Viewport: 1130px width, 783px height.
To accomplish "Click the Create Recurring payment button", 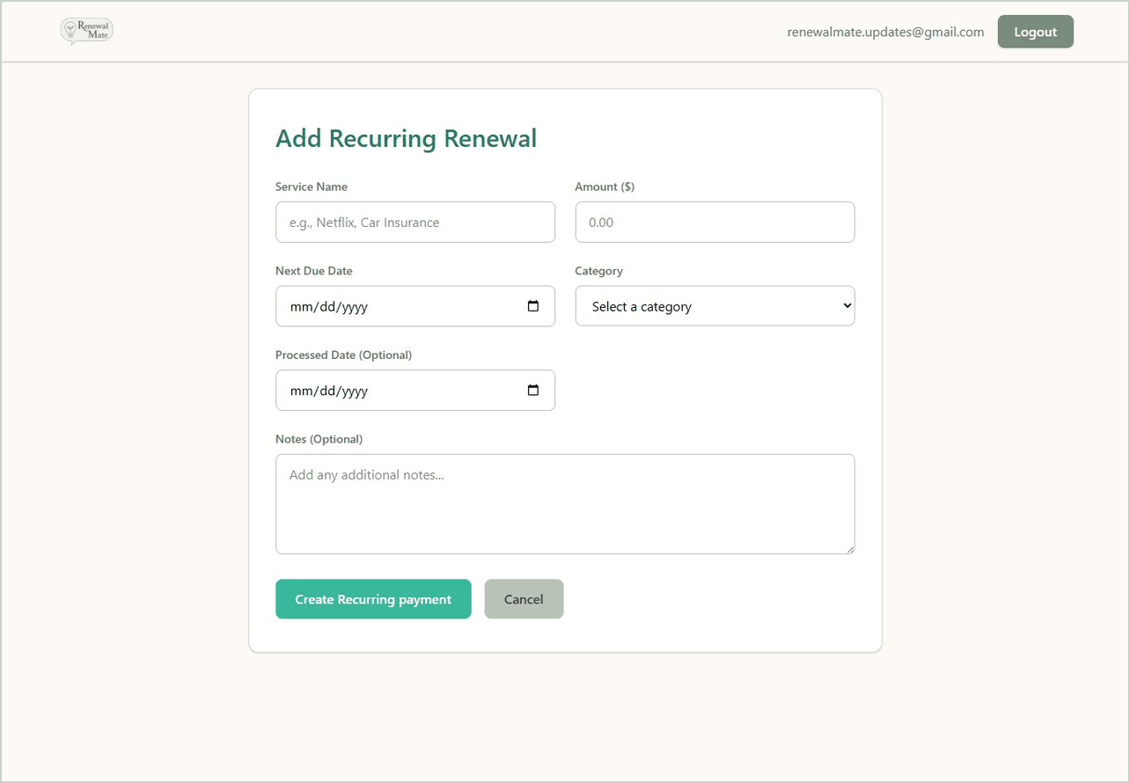I will pyautogui.click(x=373, y=598).
